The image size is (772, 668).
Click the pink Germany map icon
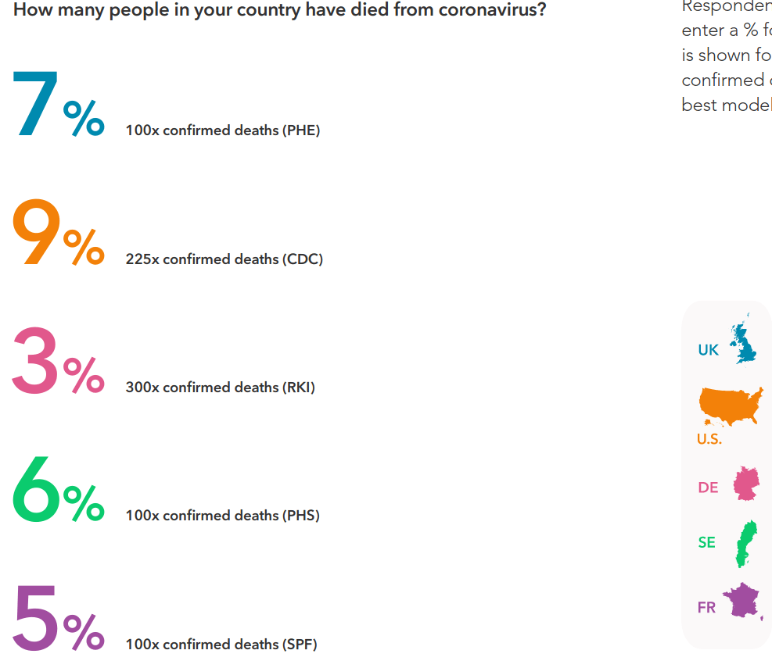pos(746,484)
